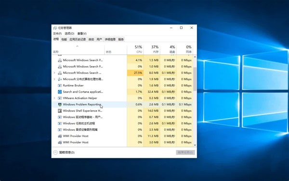
Task: Click the 0.6% CPU cell
Action: click(135, 105)
